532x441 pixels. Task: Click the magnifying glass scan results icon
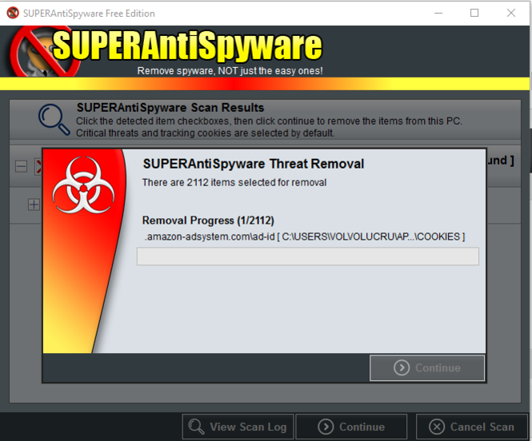pyautogui.click(x=54, y=120)
